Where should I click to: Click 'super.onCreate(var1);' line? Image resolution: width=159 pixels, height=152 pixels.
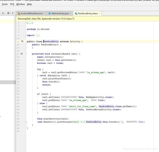coord(50,57)
